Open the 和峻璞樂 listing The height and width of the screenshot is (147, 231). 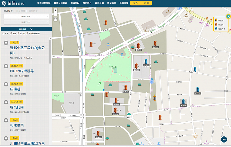tap(17, 125)
